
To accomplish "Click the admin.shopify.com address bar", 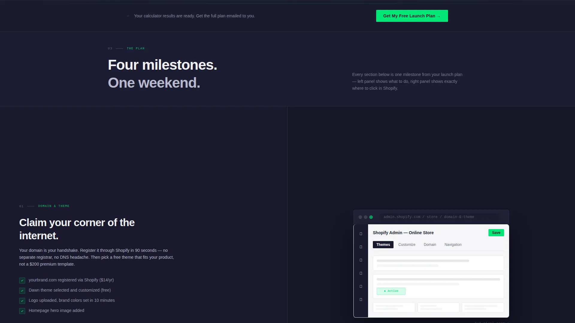I will tap(439, 217).
